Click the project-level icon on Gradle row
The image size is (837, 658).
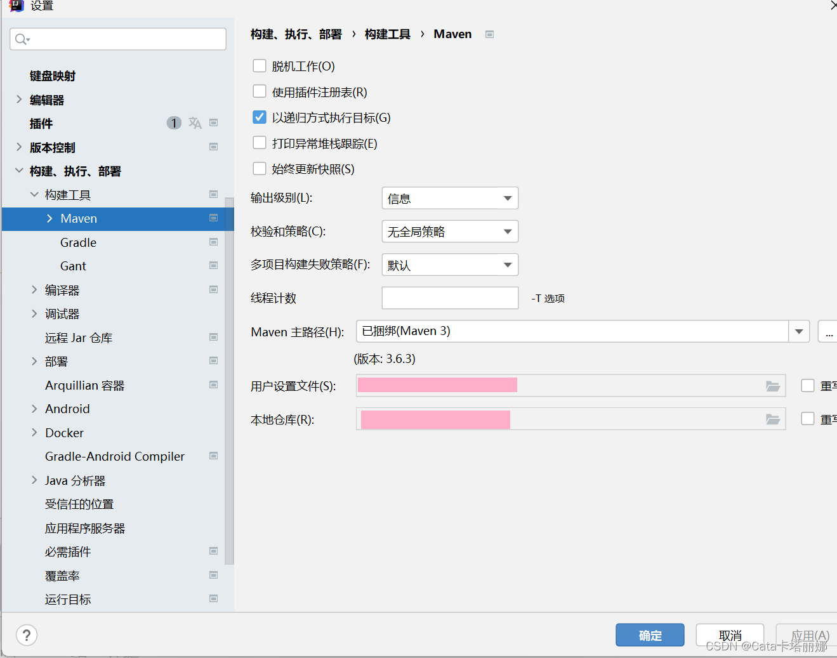214,242
